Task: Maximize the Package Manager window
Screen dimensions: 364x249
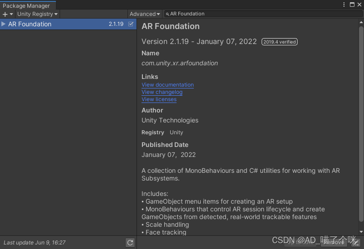Action: tap(352, 5)
